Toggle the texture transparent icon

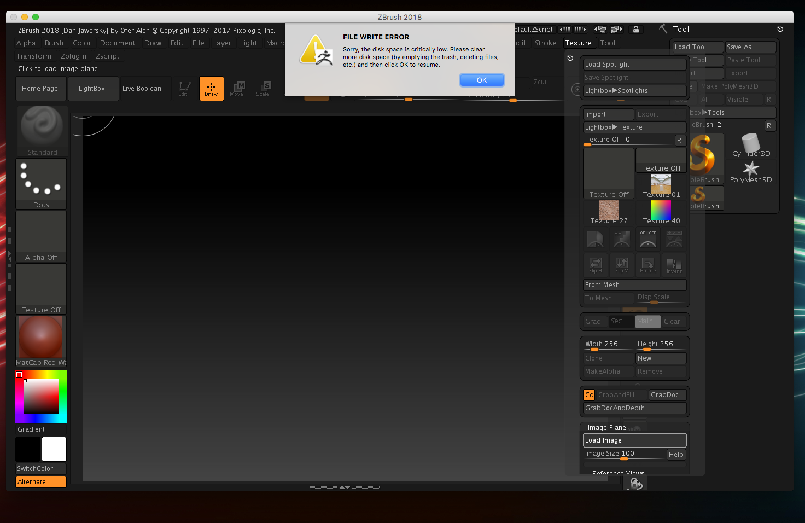[x=596, y=239]
